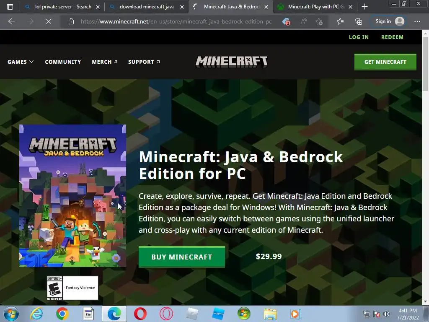The image size is (429, 322).
Task: Open the gray Roblox Player taskbar icon
Action: (192, 314)
